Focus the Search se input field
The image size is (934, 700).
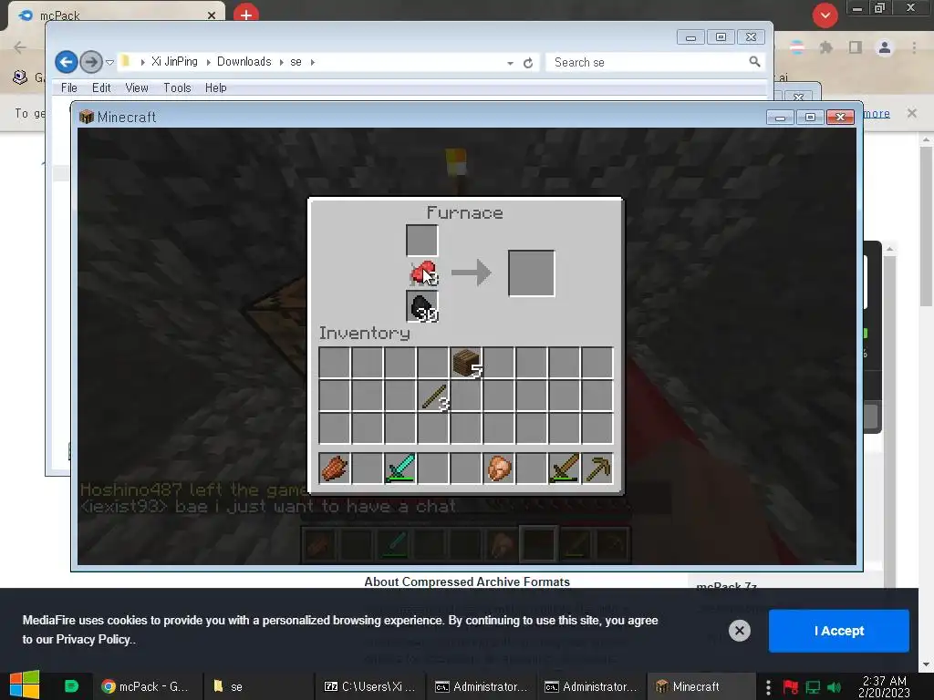point(647,62)
